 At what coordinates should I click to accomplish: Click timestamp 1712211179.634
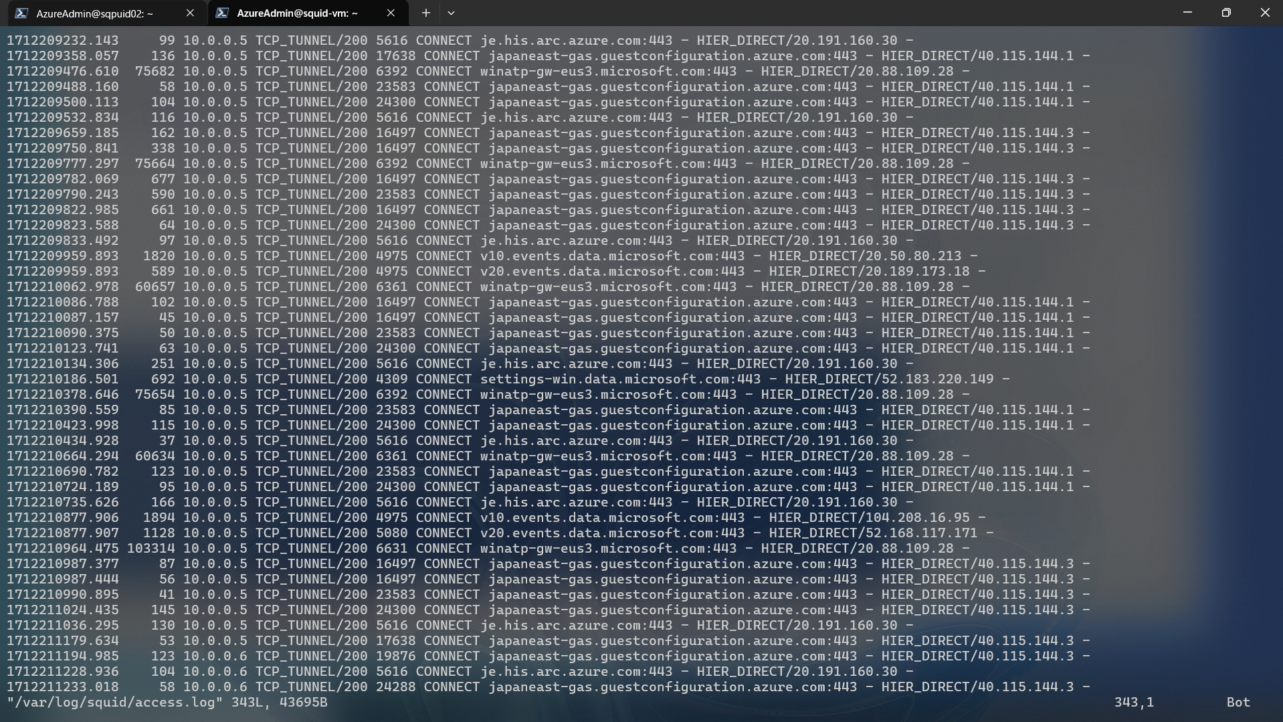[x=63, y=641]
